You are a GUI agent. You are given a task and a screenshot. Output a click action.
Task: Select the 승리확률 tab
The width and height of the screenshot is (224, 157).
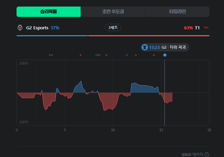pyautogui.click(x=49, y=12)
